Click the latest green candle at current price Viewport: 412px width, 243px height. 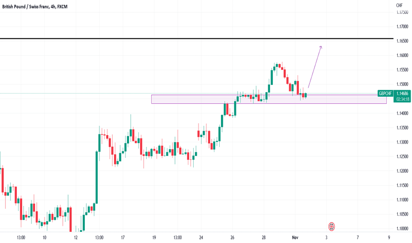coord(305,95)
